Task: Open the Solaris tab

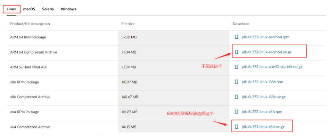Action: [x=48, y=9]
